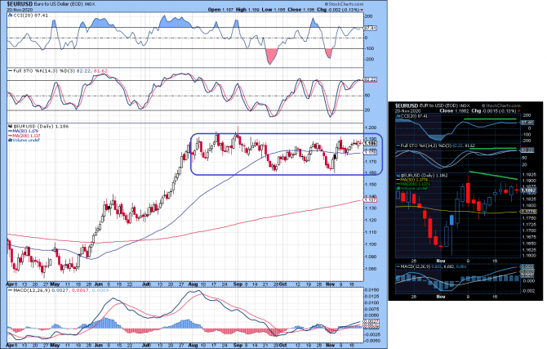Click the 1.200 price axis label
This screenshot has width=547, height=349.
tap(371, 128)
